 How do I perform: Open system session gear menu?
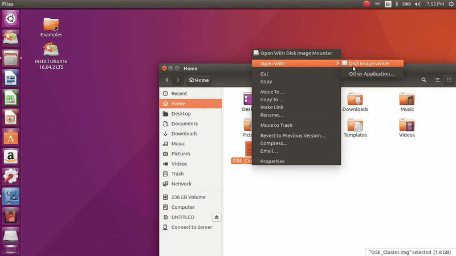(451, 4)
